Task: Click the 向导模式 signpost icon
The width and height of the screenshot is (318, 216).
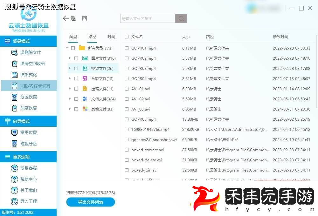Action: [x=8, y=121]
